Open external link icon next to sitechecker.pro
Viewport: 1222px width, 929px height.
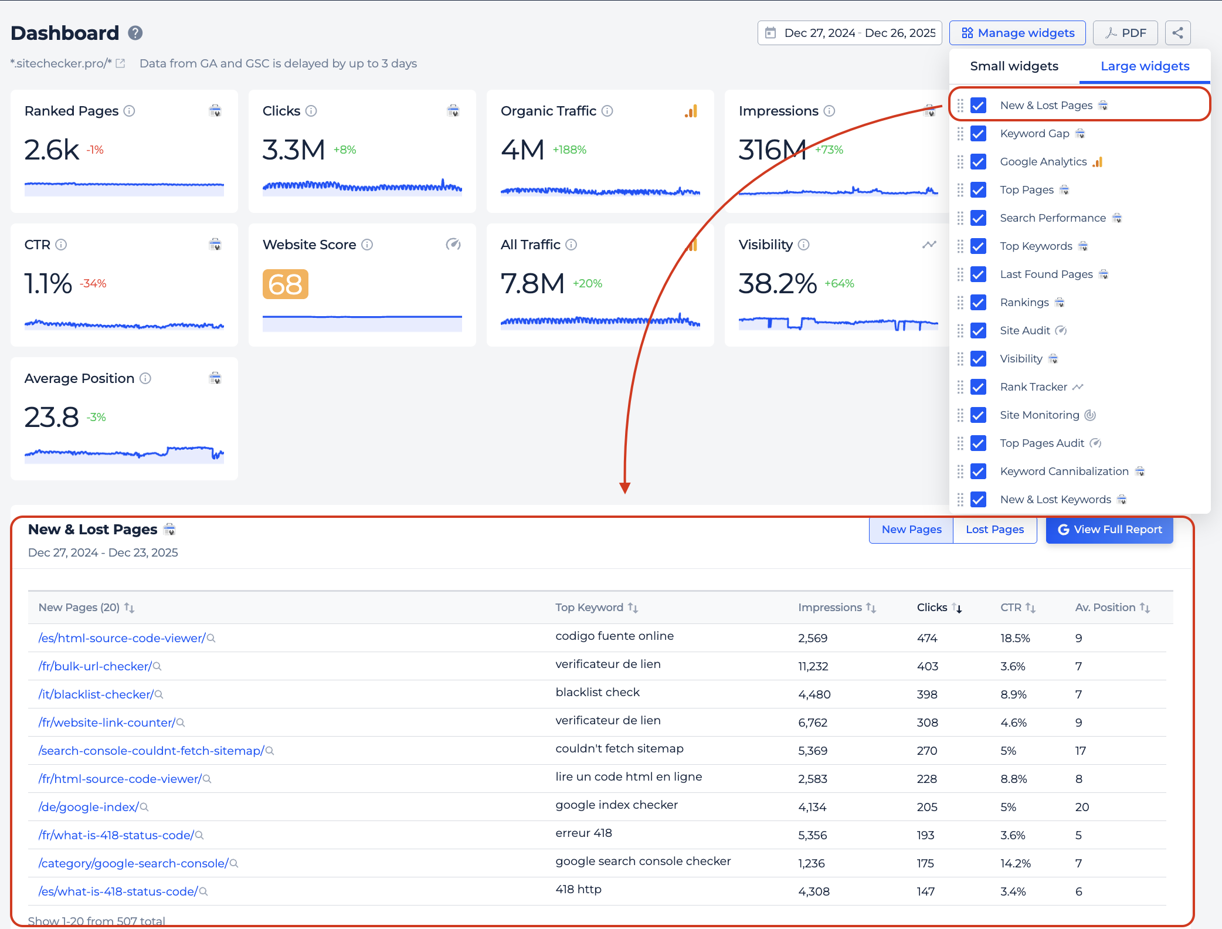click(120, 63)
